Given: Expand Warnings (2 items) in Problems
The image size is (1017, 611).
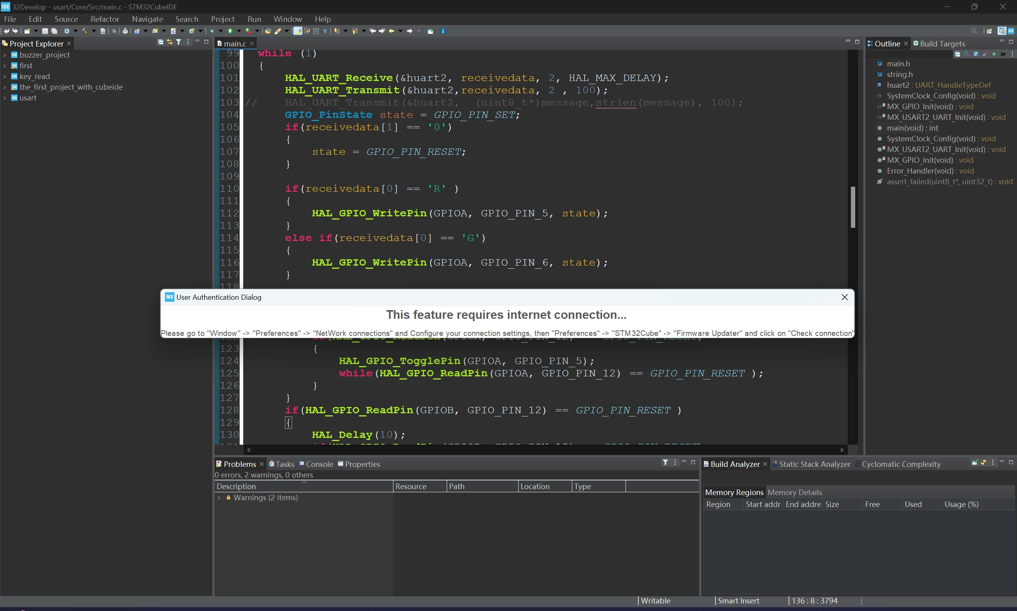Looking at the screenshot, I should [x=219, y=498].
